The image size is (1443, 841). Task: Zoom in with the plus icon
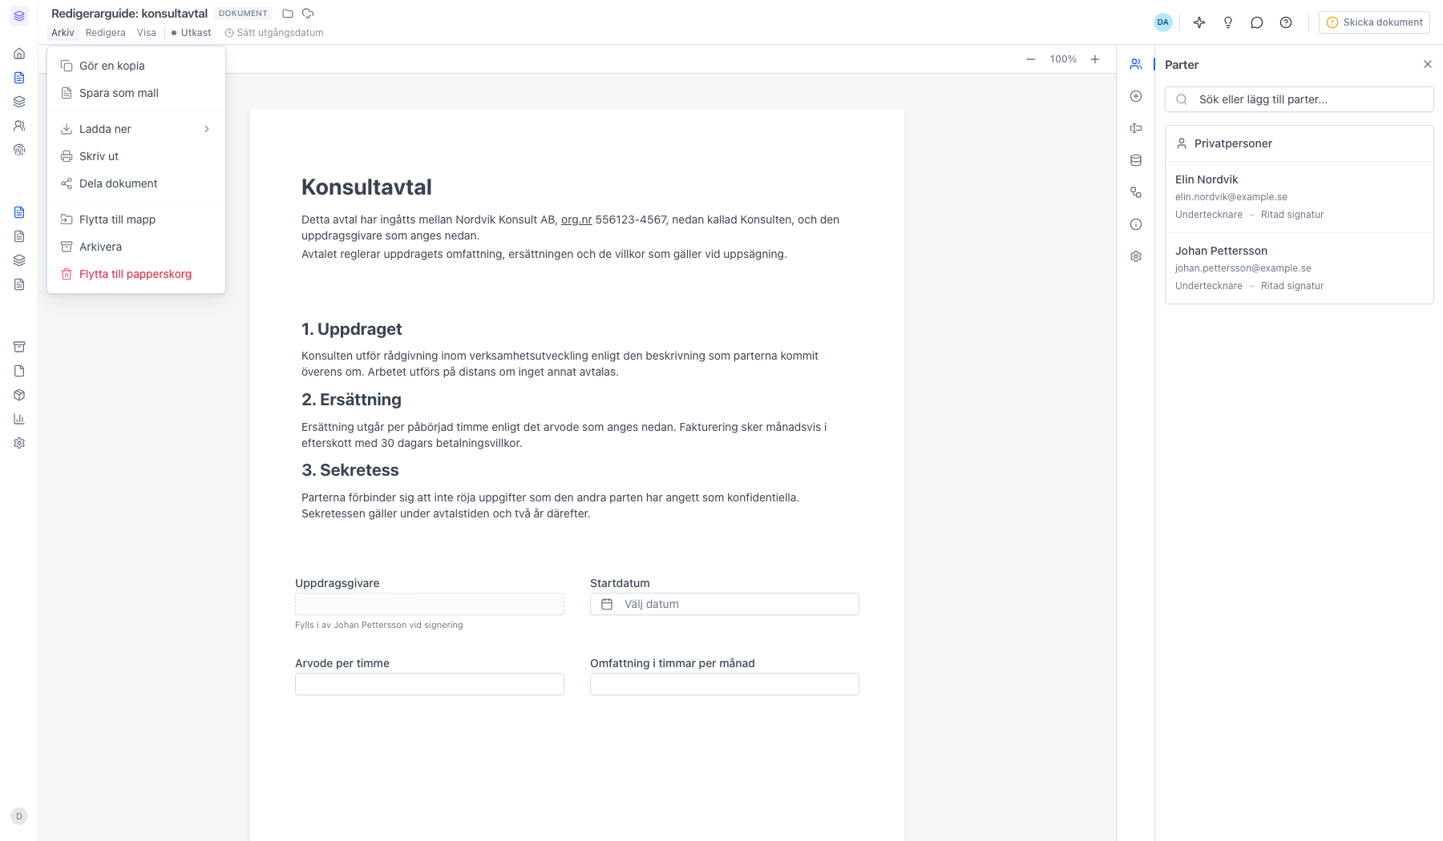point(1095,59)
